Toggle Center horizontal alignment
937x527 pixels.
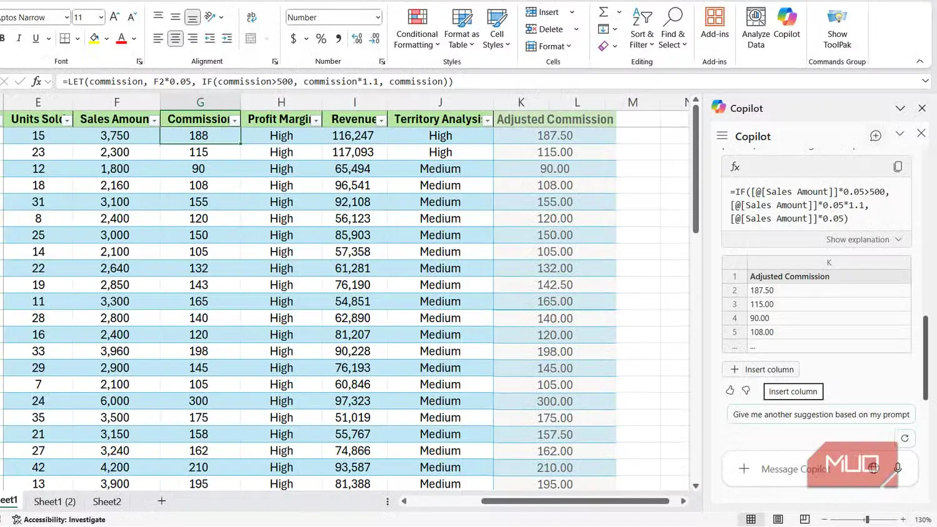pyautogui.click(x=176, y=39)
